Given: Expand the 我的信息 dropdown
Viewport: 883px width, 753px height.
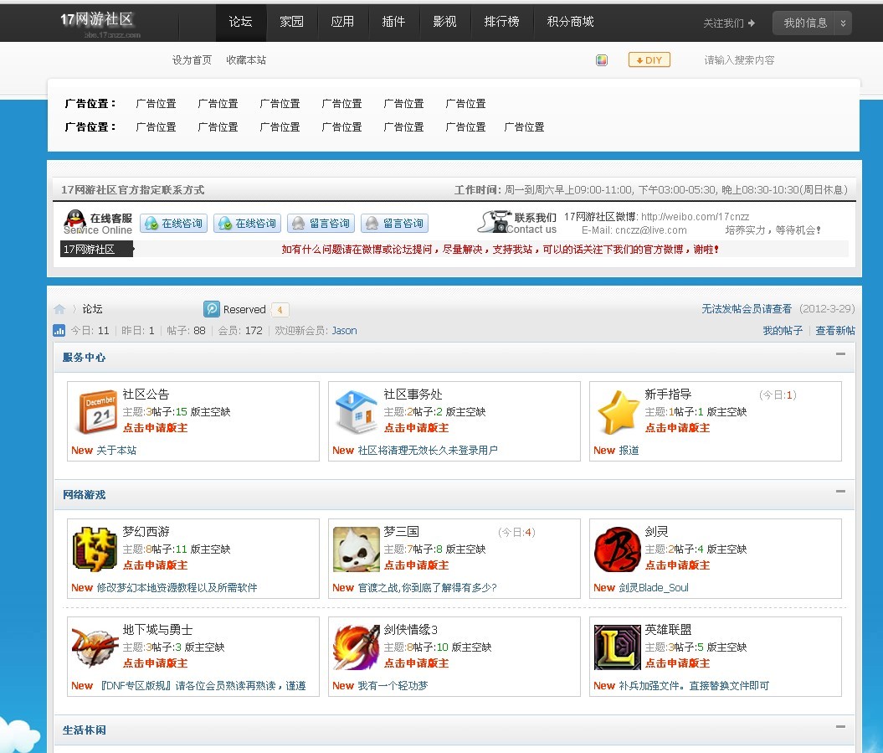Looking at the screenshot, I should (843, 23).
